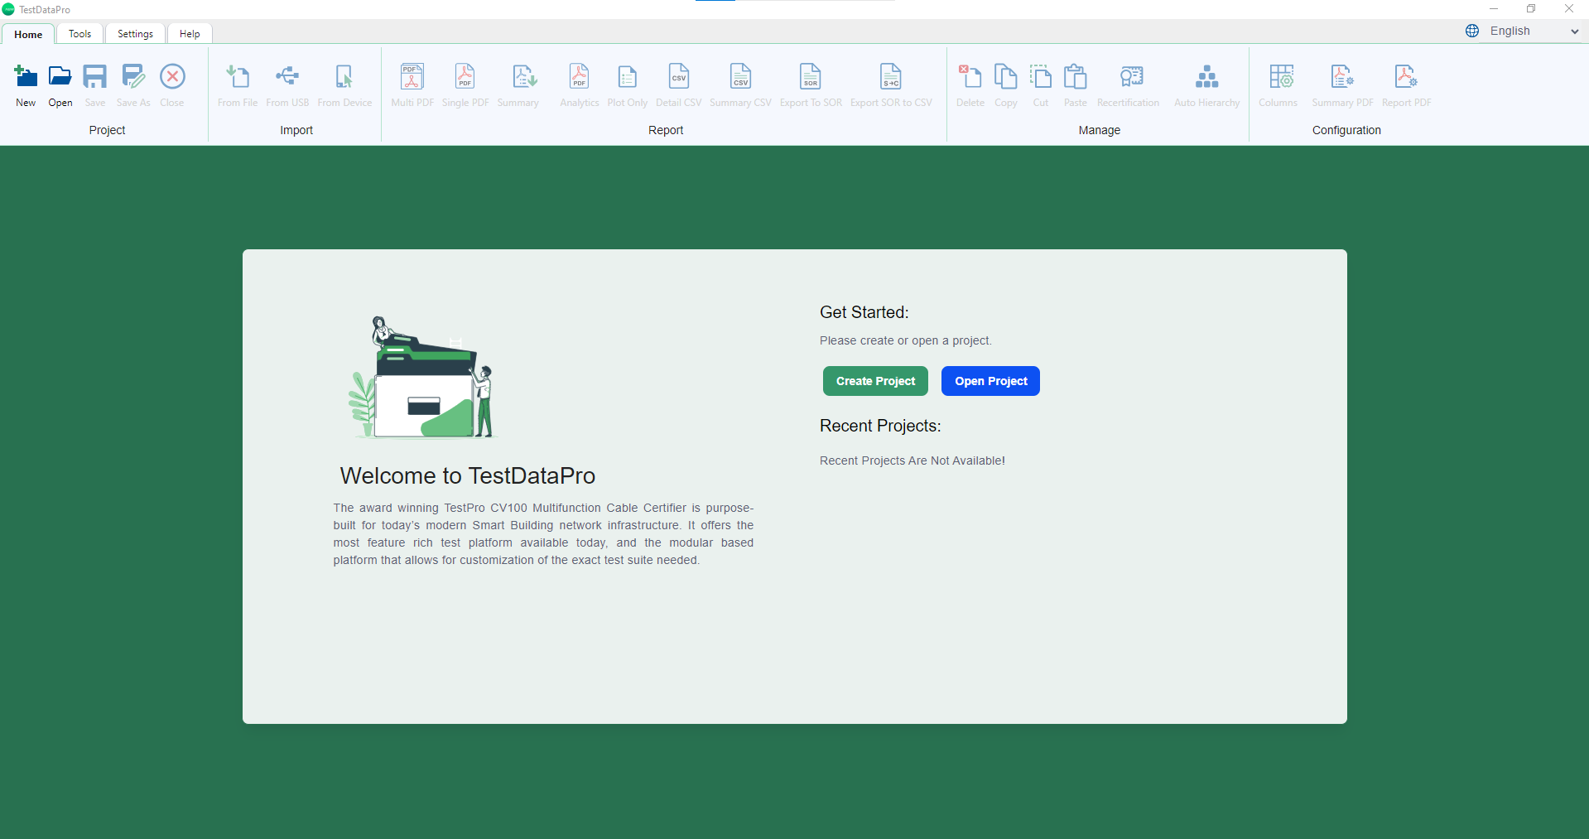Open the Analytics report icon

click(580, 77)
